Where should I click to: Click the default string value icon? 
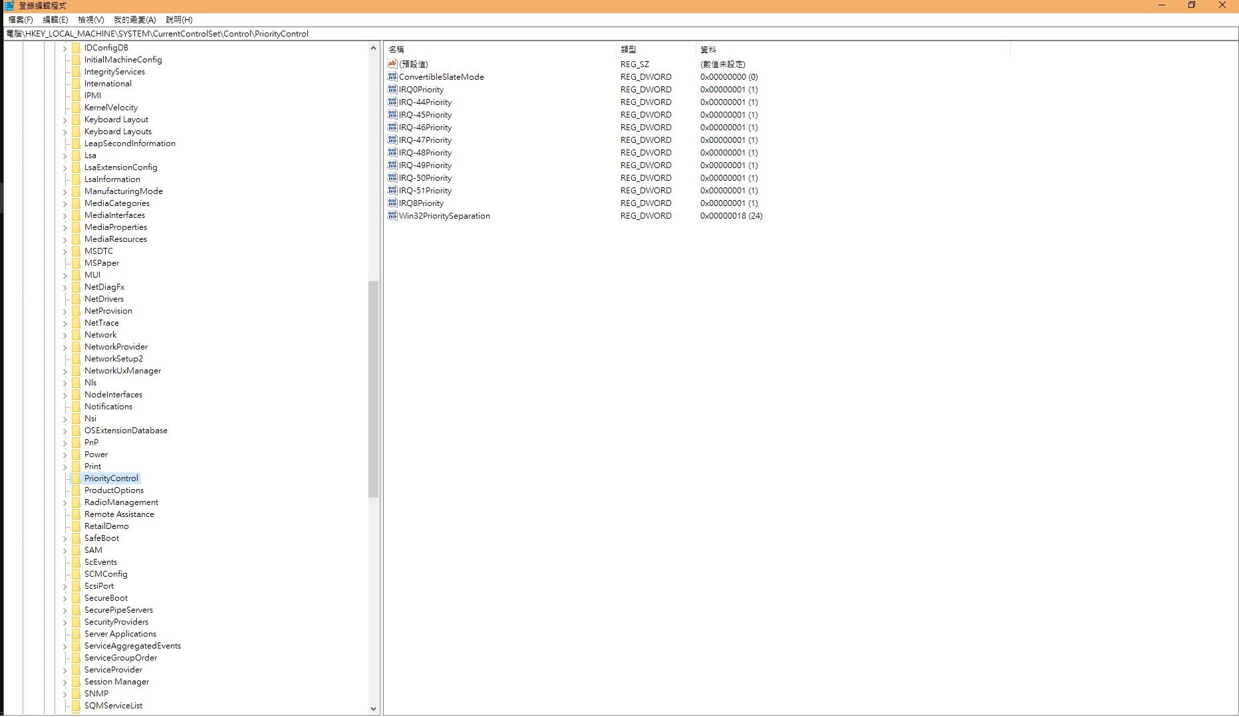[392, 64]
